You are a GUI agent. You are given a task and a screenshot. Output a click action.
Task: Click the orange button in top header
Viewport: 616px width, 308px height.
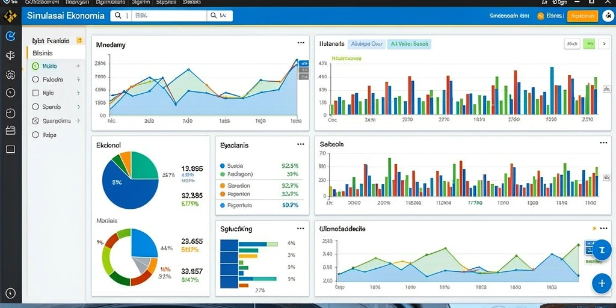point(582,16)
